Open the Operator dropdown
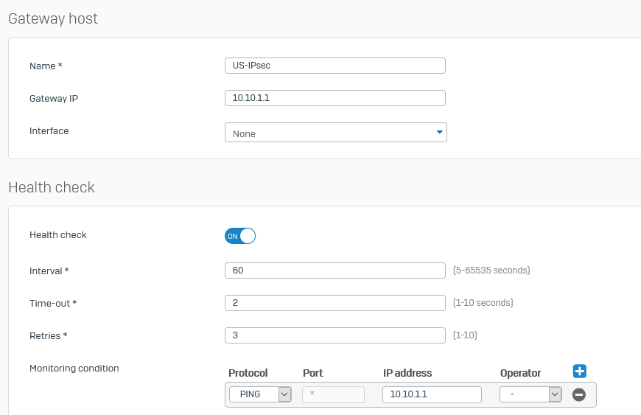641x415 pixels. (x=530, y=394)
